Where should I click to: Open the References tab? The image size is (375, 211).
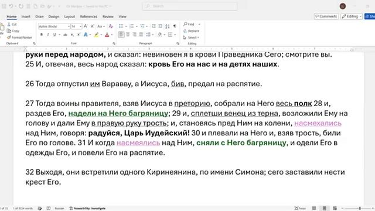pyautogui.click(x=88, y=16)
